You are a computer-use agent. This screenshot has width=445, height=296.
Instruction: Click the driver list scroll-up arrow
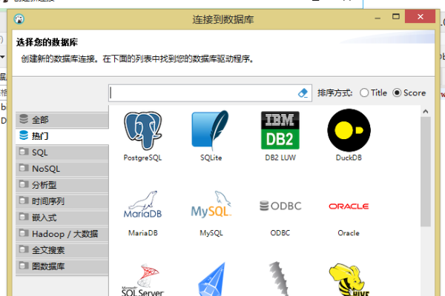click(426, 112)
